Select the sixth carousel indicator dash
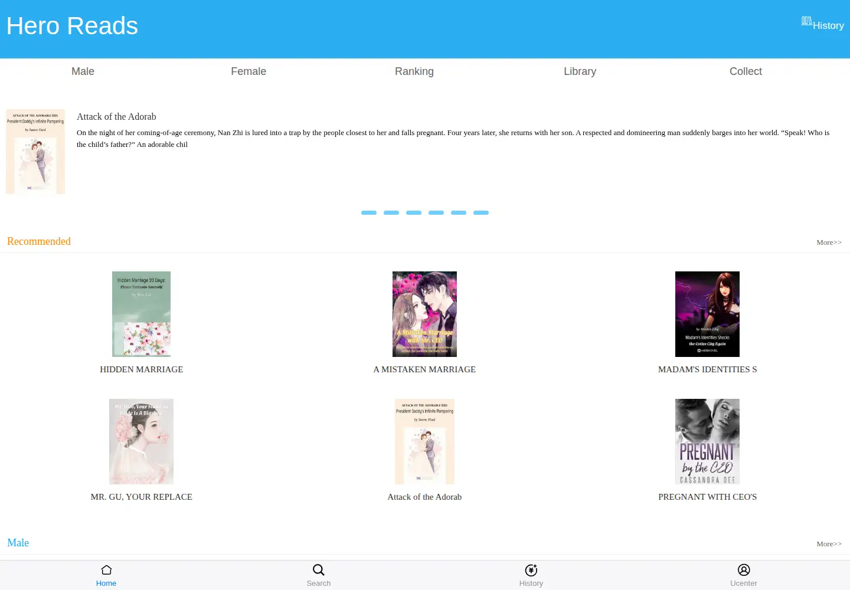Viewport: 850px width, 590px height. coord(481,212)
